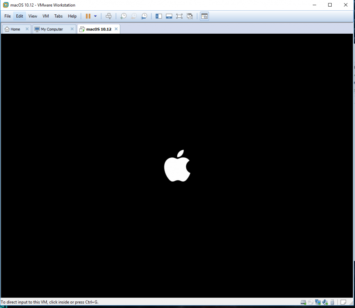The height and width of the screenshot is (308, 355).
Task: Click the sound card status icon
Action: [x=325, y=302]
